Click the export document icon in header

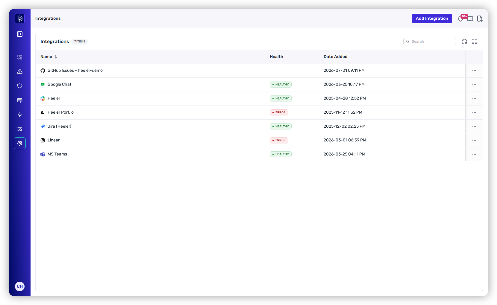point(480,19)
